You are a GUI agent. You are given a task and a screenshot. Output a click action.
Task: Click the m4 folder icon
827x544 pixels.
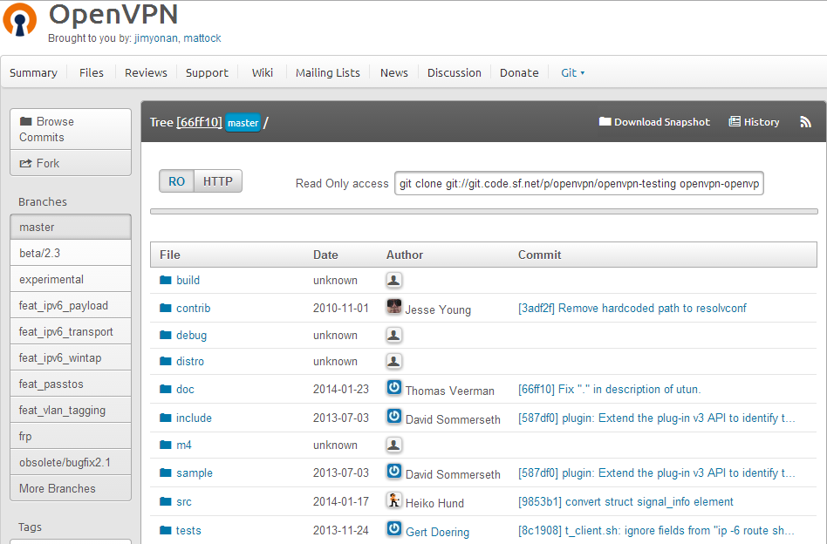(x=166, y=445)
